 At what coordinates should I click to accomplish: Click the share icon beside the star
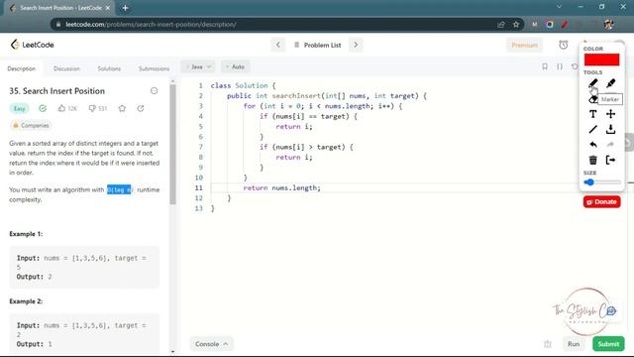tap(141, 108)
